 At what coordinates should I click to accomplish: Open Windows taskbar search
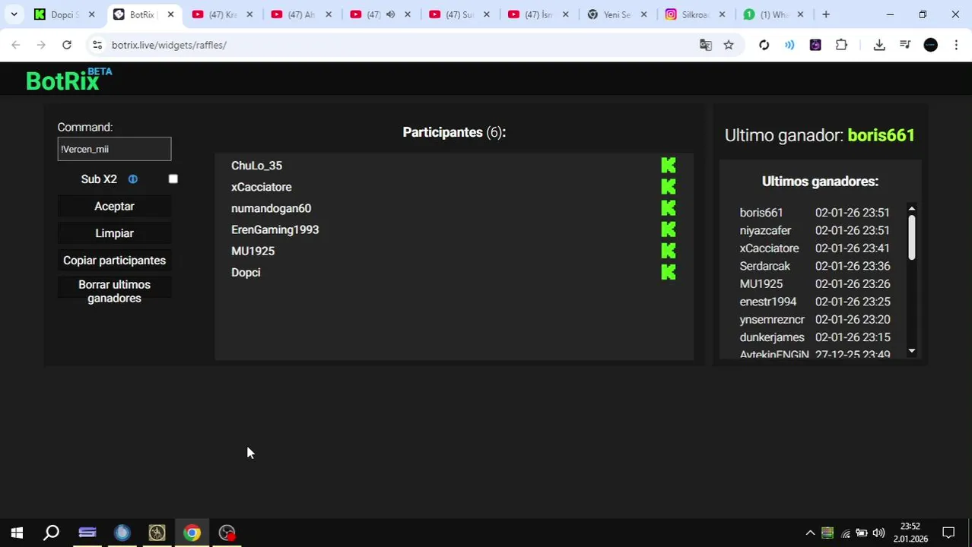(x=52, y=533)
